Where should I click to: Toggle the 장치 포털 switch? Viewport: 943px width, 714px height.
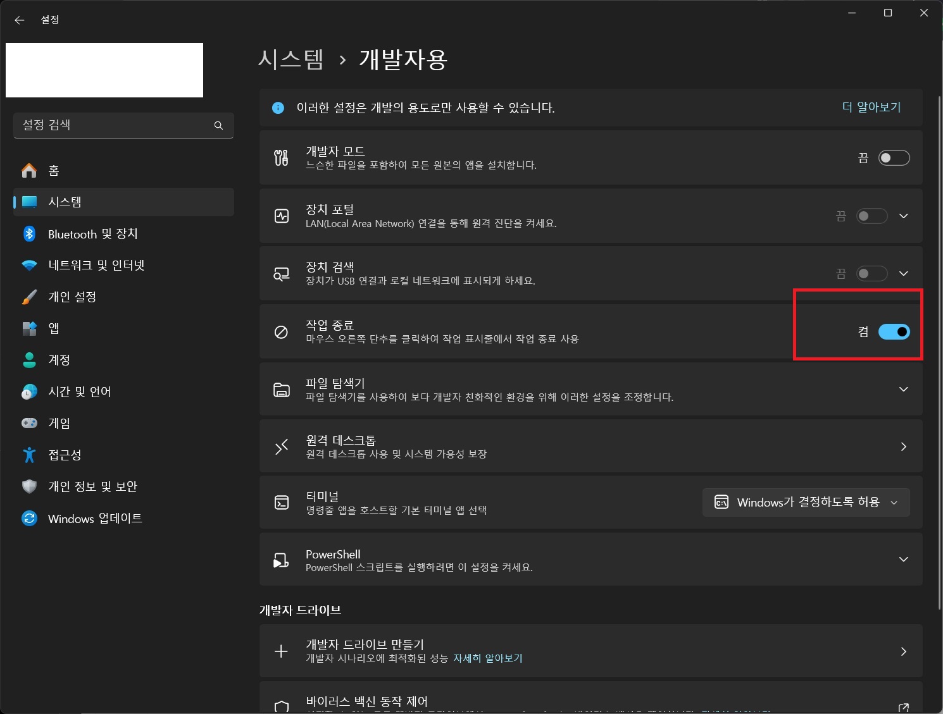[x=871, y=216]
